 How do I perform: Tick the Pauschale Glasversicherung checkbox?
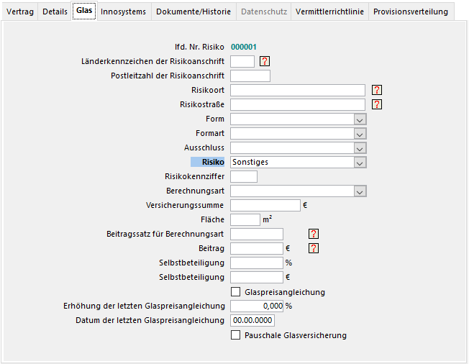pyautogui.click(x=235, y=335)
